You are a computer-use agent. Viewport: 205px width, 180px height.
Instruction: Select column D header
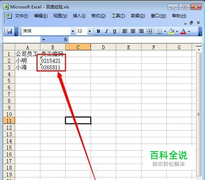tap(103, 47)
